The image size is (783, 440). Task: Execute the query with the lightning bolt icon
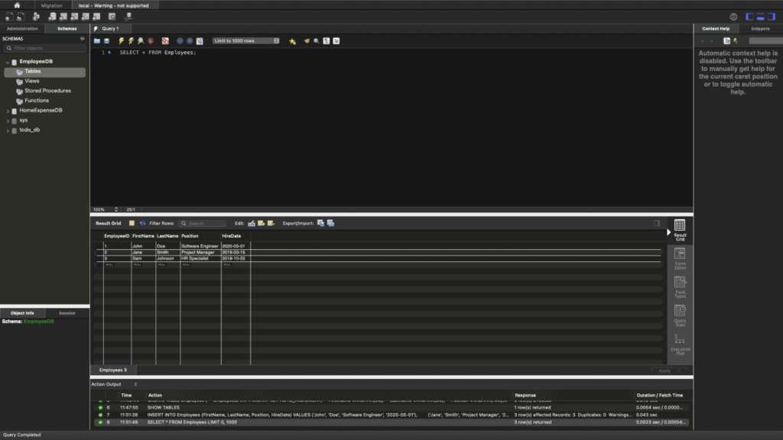point(121,40)
